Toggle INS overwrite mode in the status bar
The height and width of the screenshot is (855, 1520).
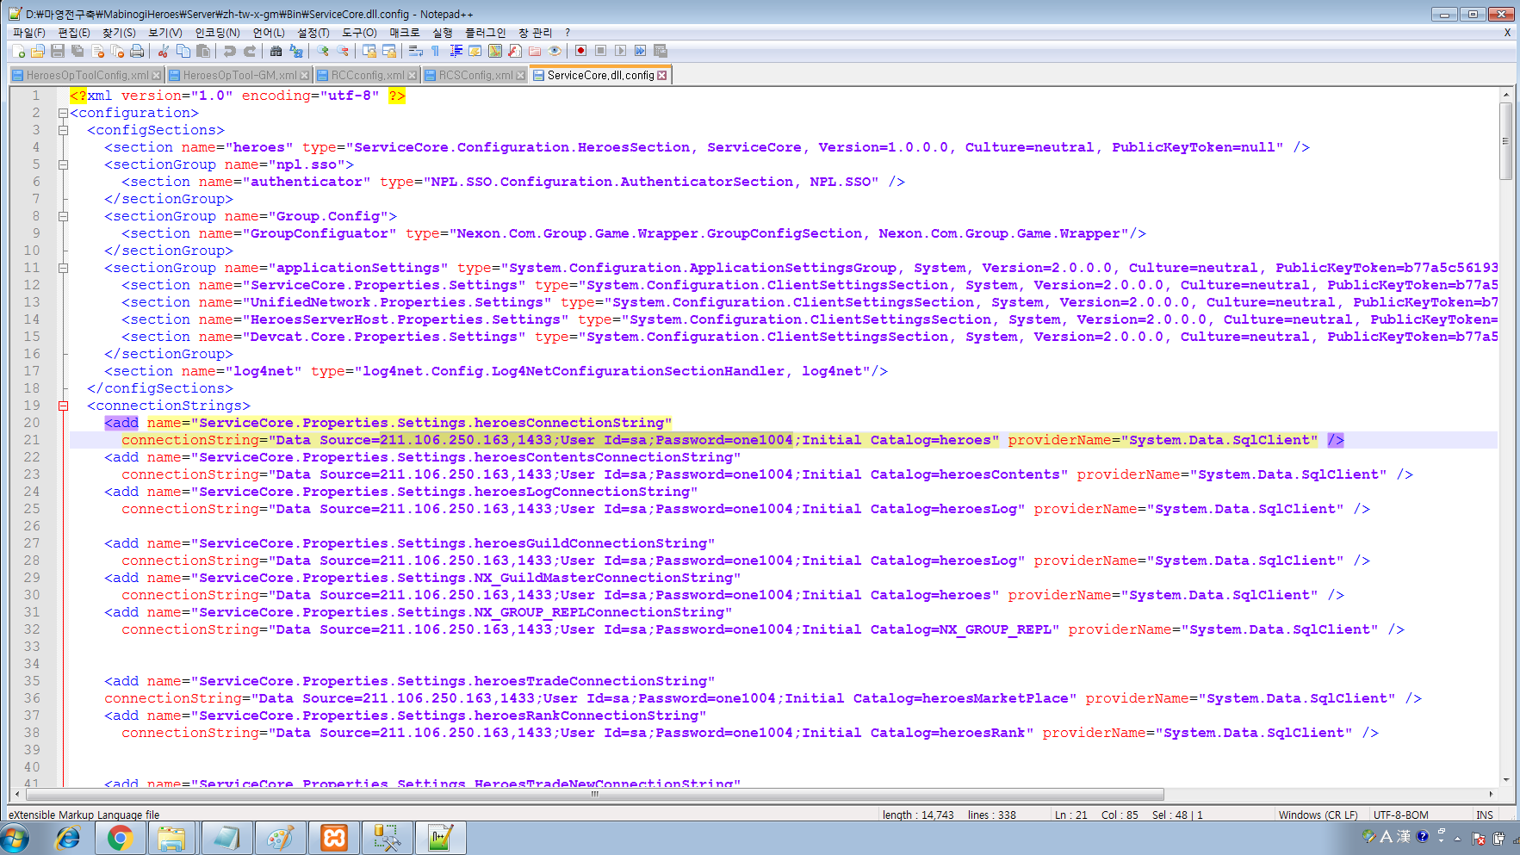coord(1485,815)
